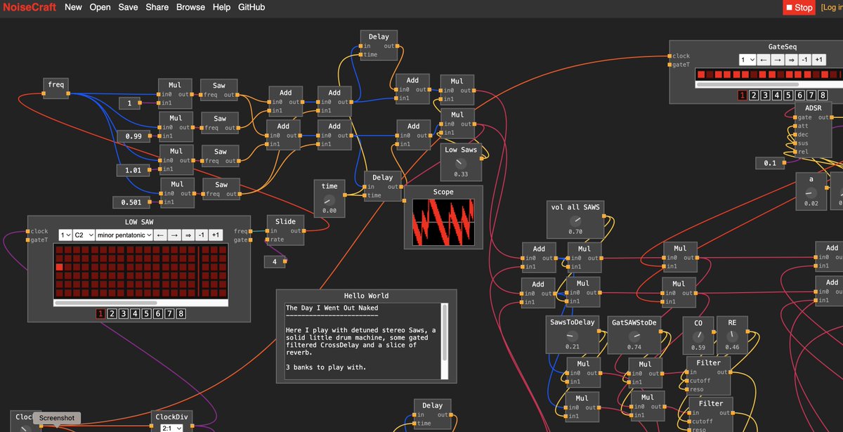Image resolution: width=843 pixels, height=432 pixels.
Task: Open the Help menu item
Action: (x=221, y=7)
